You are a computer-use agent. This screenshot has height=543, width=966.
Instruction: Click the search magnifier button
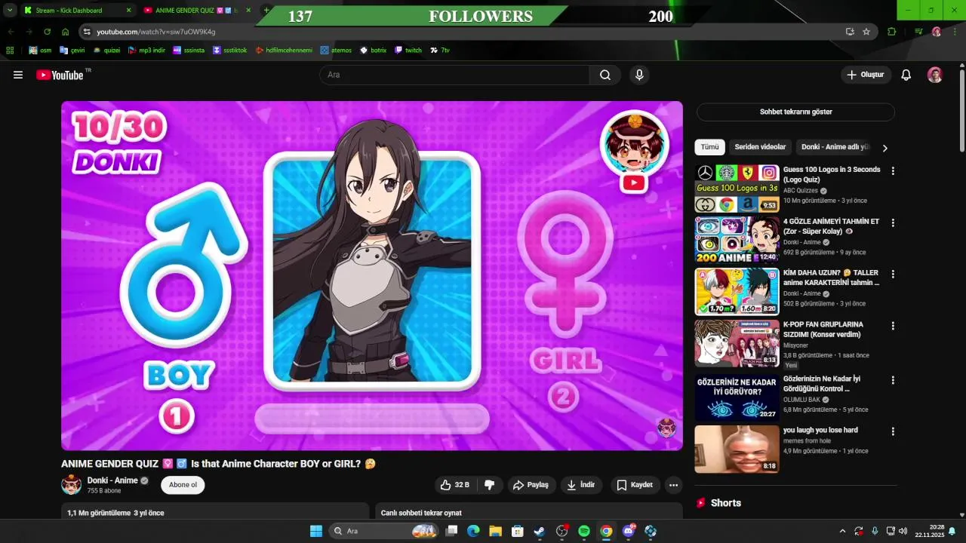pyautogui.click(x=605, y=75)
